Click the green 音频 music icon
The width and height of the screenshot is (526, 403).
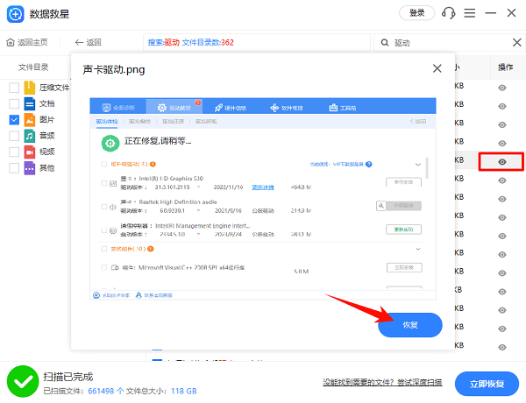coord(30,136)
